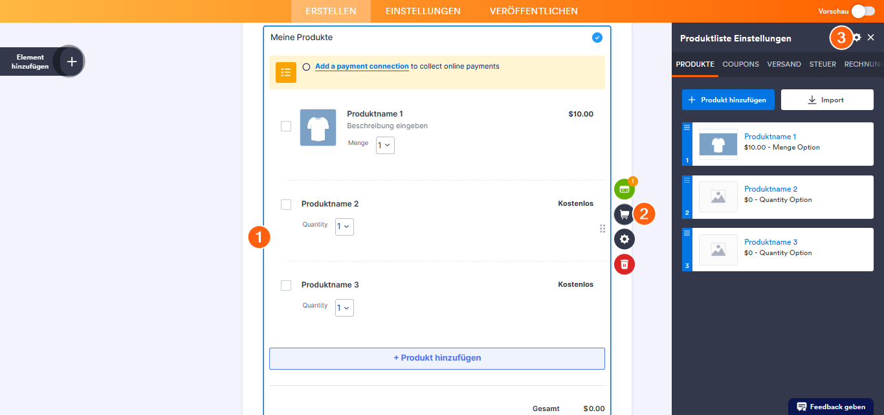
Task: Open element properties gear icon
Action: click(x=624, y=239)
